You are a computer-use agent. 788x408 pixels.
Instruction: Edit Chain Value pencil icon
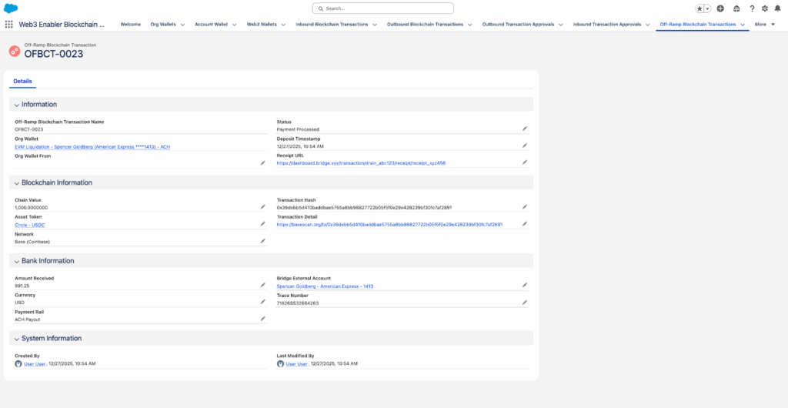tap(262, 207)
